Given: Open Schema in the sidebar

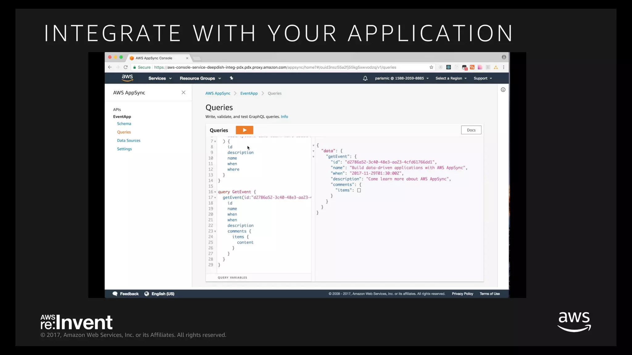Looking at the screenshot, I should point(124,124).
